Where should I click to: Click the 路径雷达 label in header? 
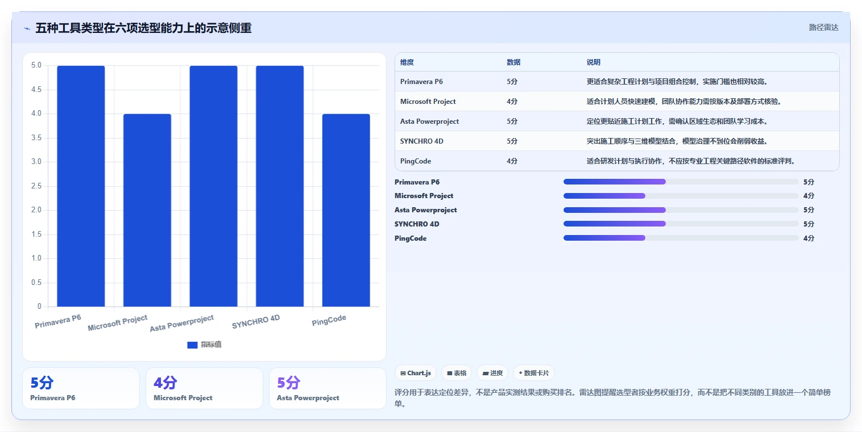[x=824, y=27]
